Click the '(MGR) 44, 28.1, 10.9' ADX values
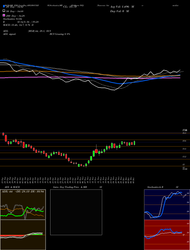Image resolution: width=190 pixels, height=250 pixels. coord(40,31)
